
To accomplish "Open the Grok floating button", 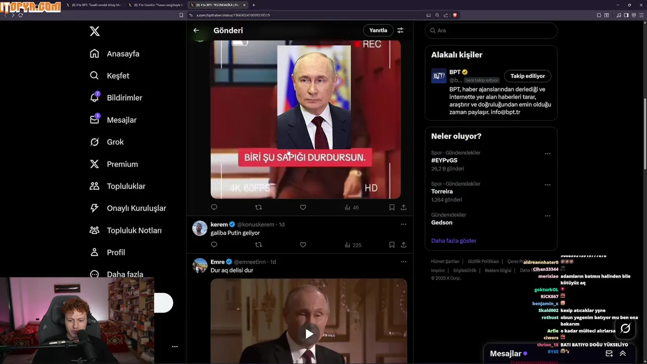I will click(625, 329).
